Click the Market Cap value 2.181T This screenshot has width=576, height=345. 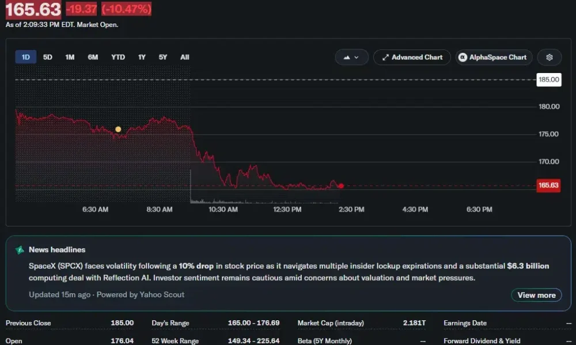click(x=414, y=323)
